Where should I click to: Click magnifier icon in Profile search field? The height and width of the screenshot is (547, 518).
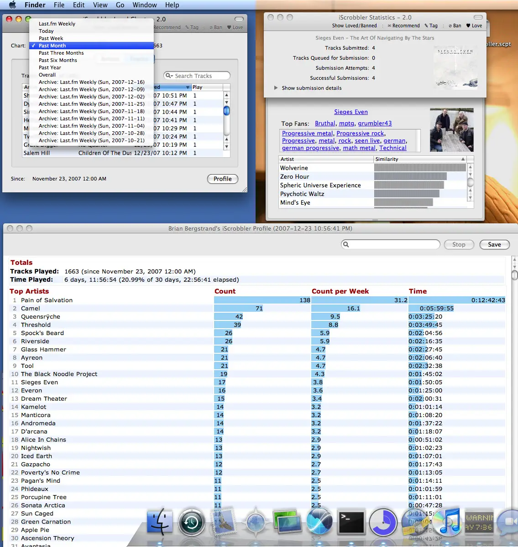tap(346, 244)
